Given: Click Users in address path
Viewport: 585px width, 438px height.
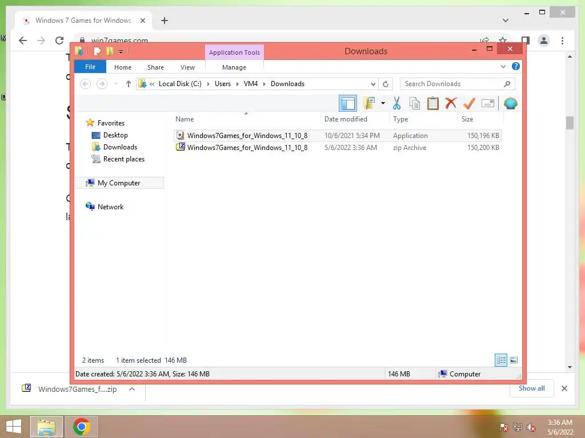Looking at the screenshot, I should 223,84.
